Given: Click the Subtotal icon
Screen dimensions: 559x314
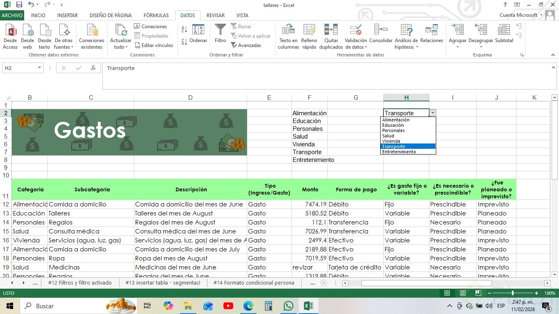Looking at the screenshot, I should coord(504,30).
